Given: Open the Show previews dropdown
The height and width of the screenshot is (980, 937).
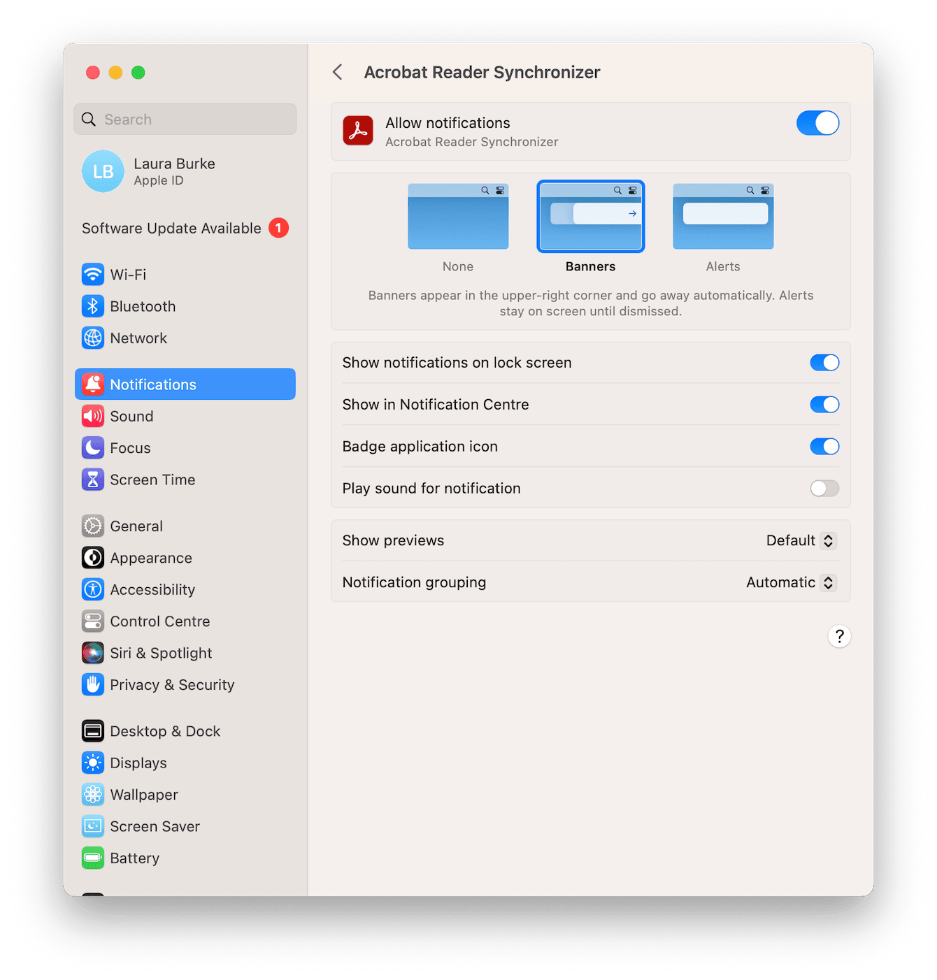Looking at the screenshot, I should coord(800,540).
